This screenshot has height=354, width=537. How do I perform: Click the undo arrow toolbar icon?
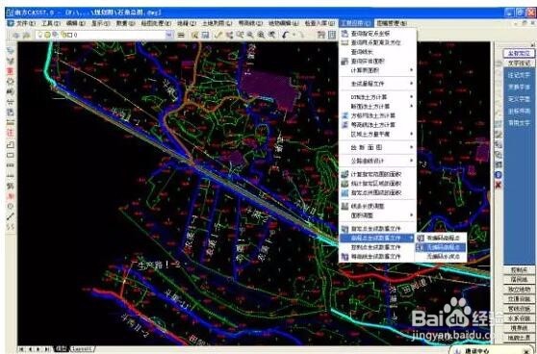[x=285, y=35]
